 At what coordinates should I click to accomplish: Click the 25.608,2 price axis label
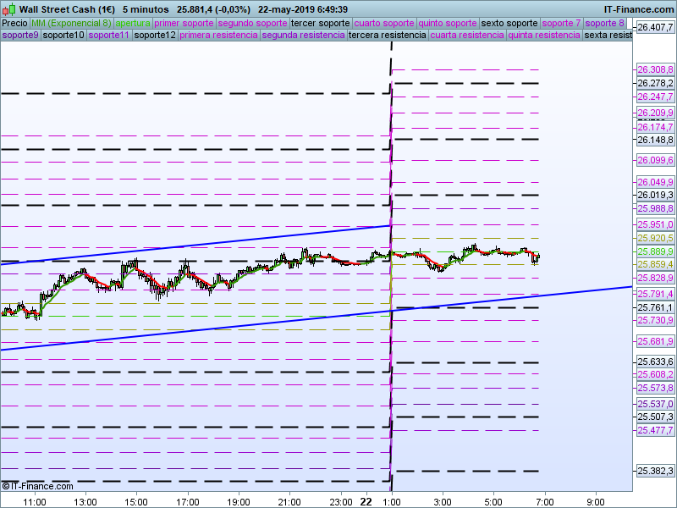coord(655,374)
